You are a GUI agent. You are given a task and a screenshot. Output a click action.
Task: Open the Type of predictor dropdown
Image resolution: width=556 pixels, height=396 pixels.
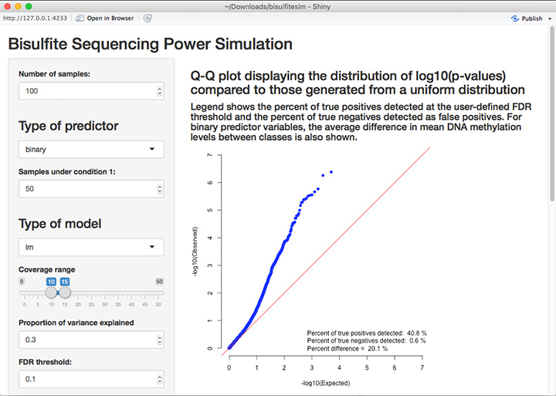pyautogui.click(x=91, y=149)
